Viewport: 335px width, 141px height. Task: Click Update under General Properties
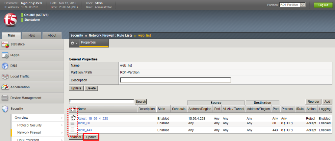pos(76,88)
